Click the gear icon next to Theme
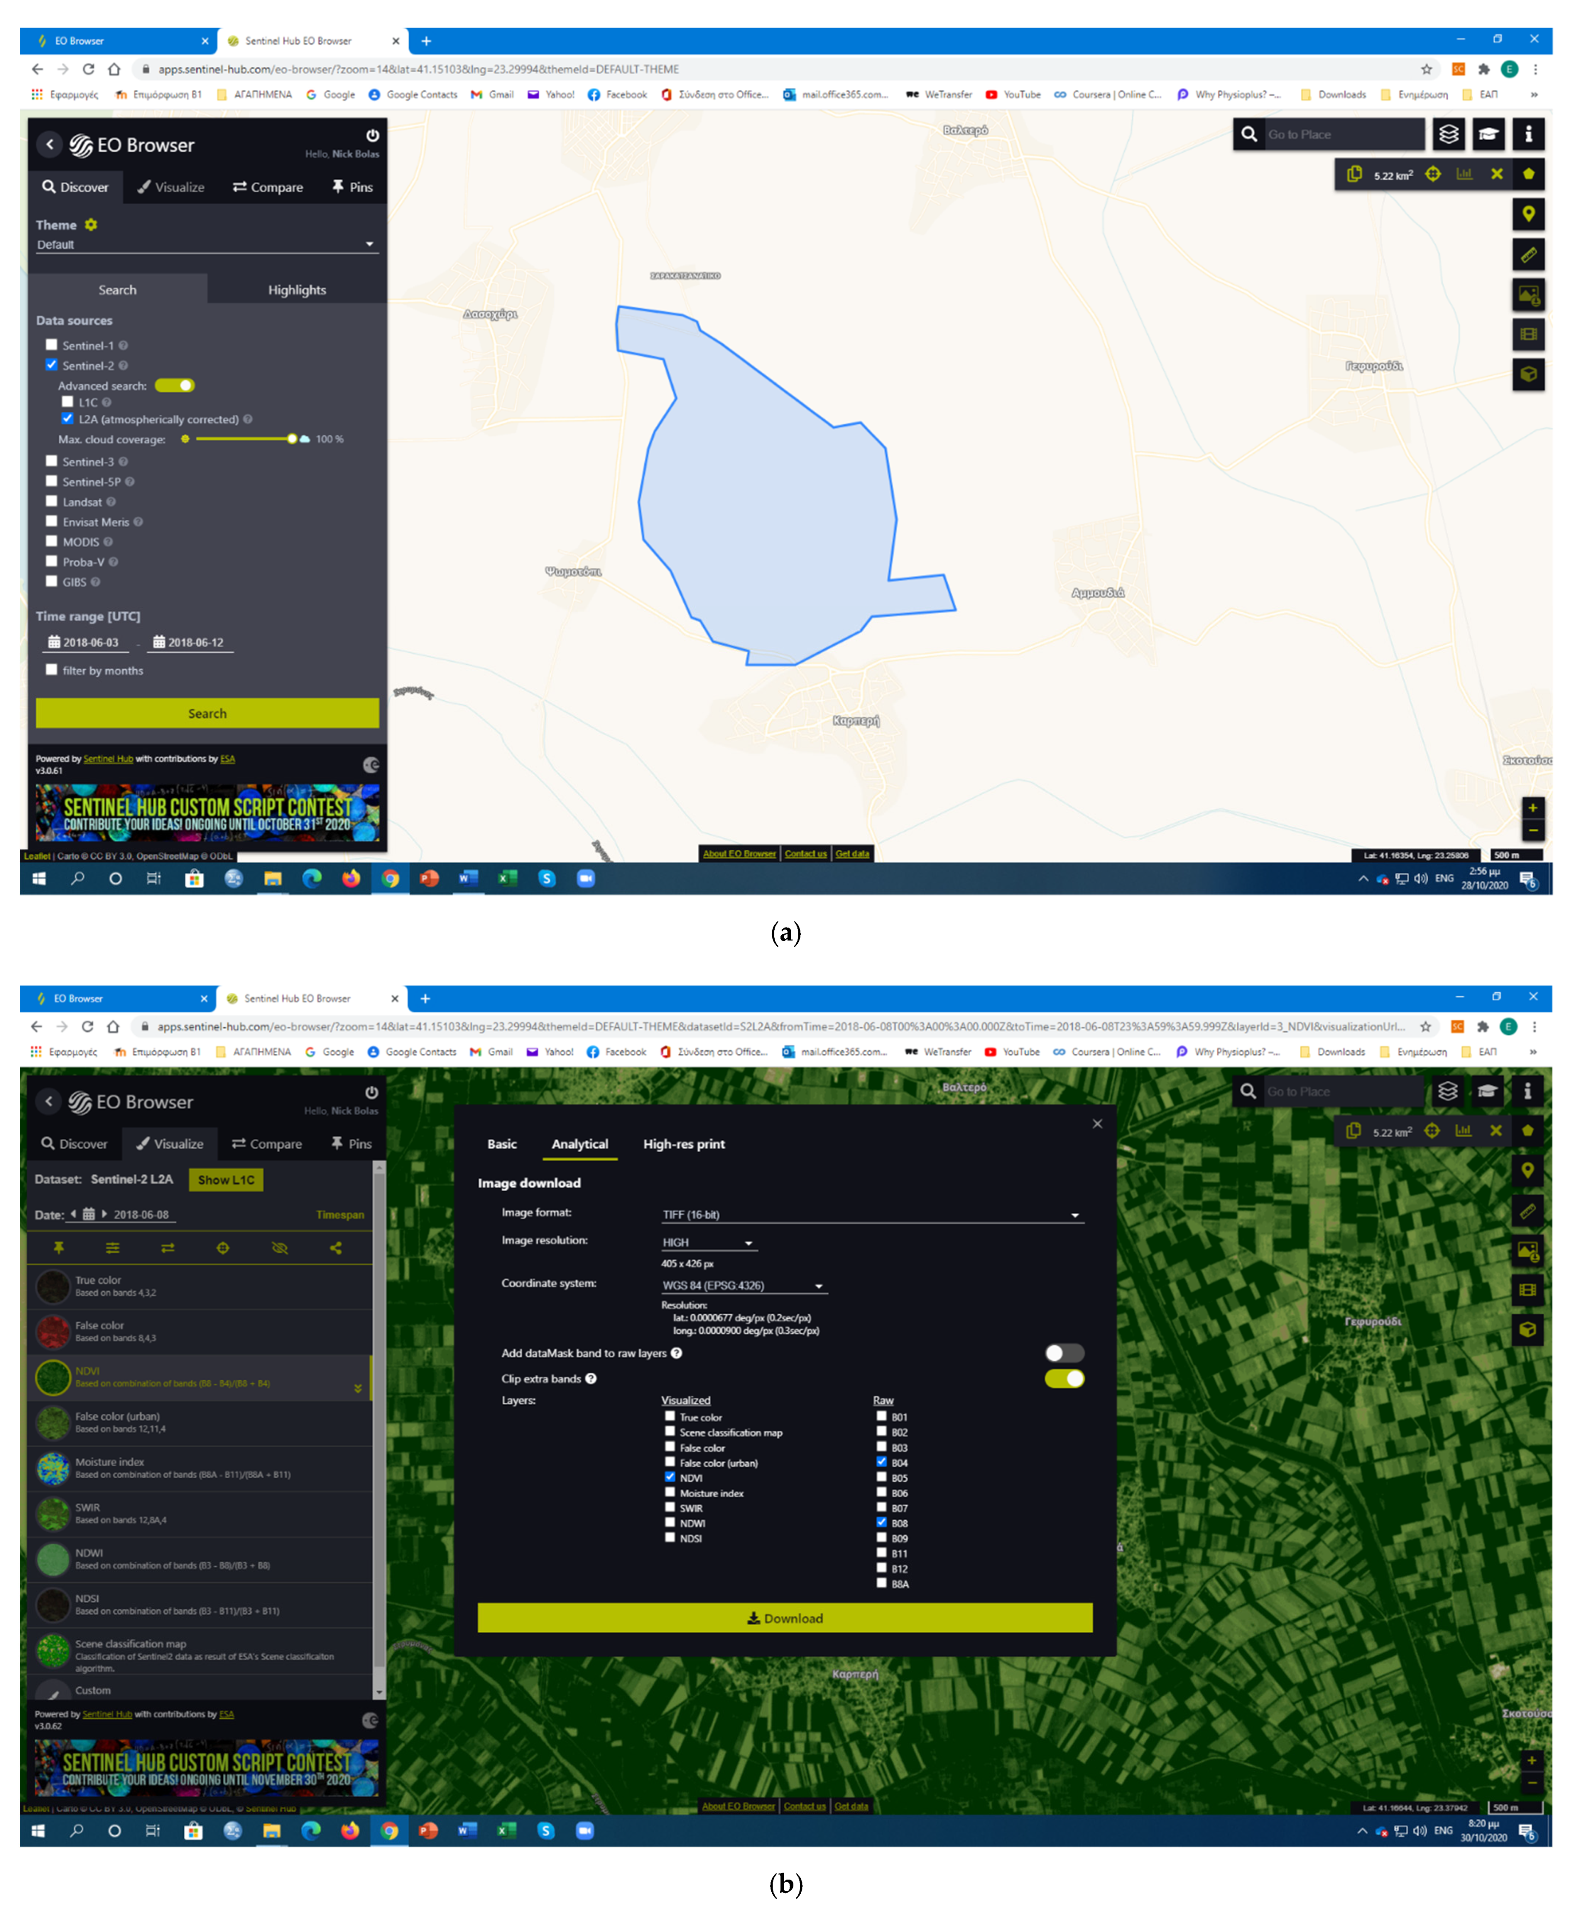1575x1912 pixels. [92, 225]
